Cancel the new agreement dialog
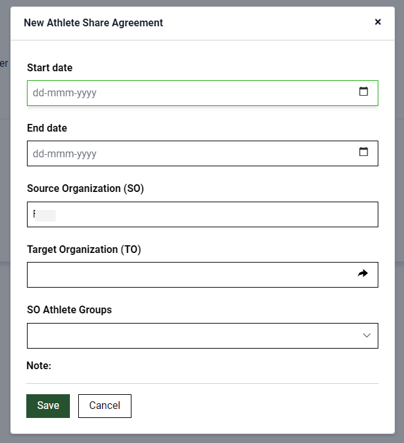The image size is (404, 443). (x=105, y=406)
